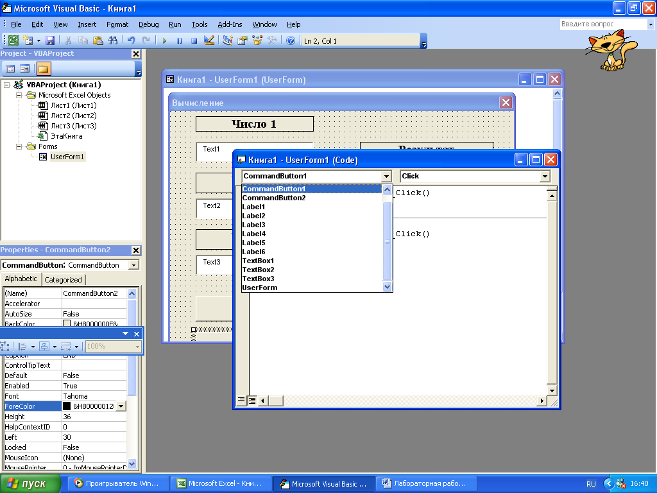The height and width of the screenshot is (493, 657).
Task: Open Properties Window toolbar icon
Action: (243, 40)
